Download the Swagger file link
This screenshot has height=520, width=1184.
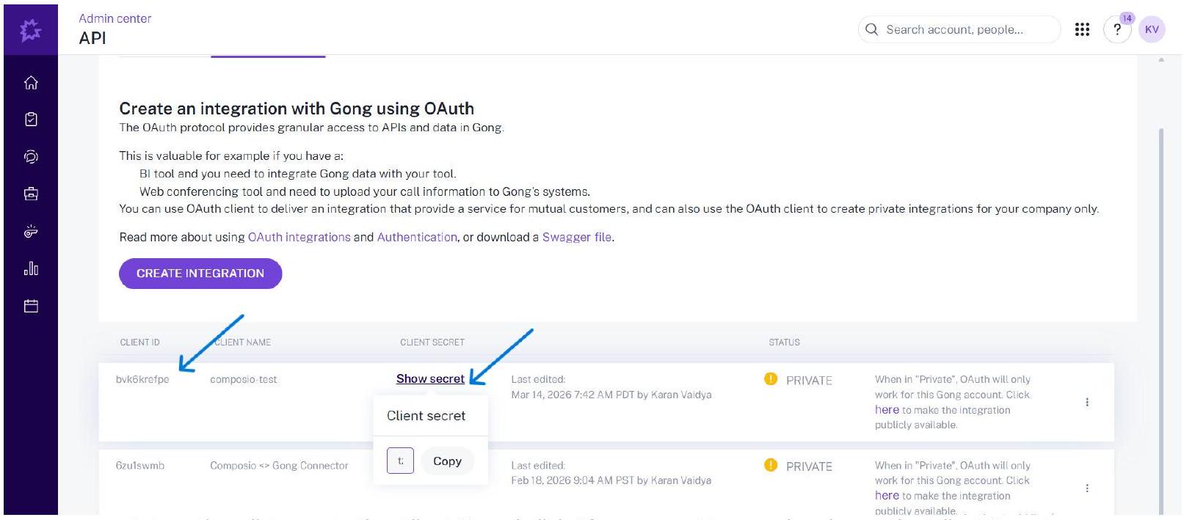[577, 237]
